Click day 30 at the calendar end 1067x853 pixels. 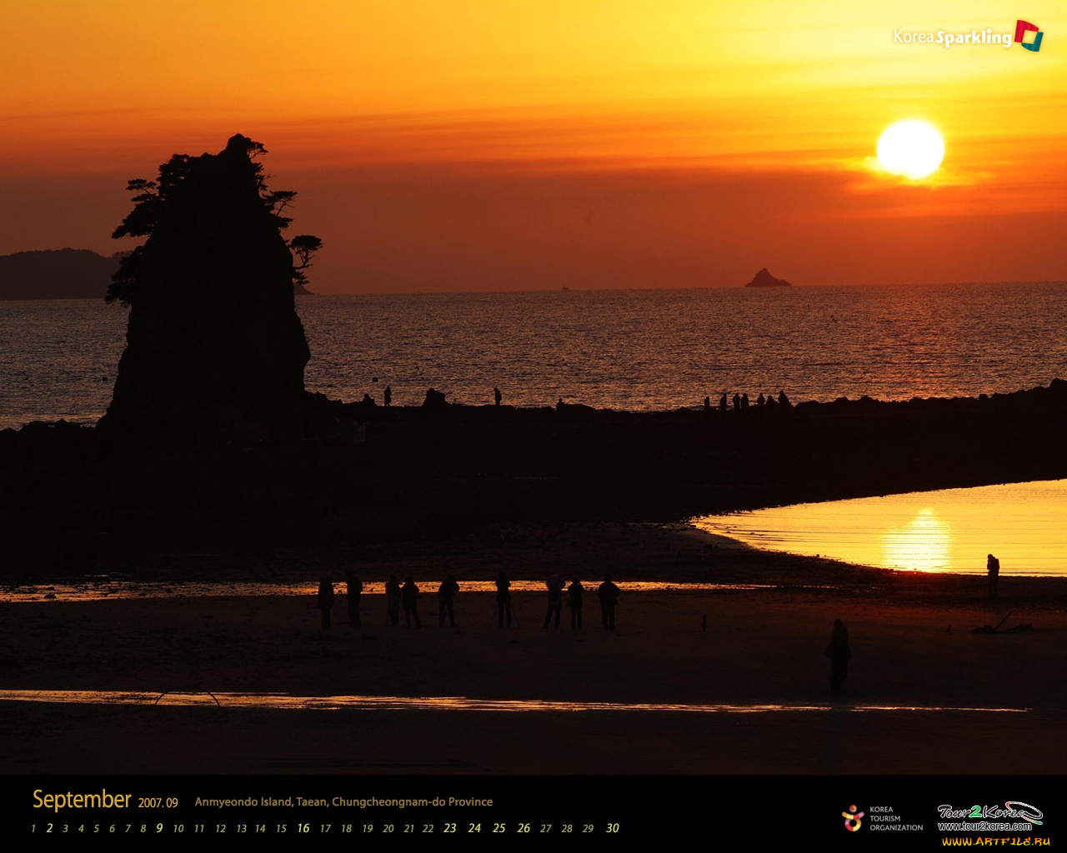612,828
